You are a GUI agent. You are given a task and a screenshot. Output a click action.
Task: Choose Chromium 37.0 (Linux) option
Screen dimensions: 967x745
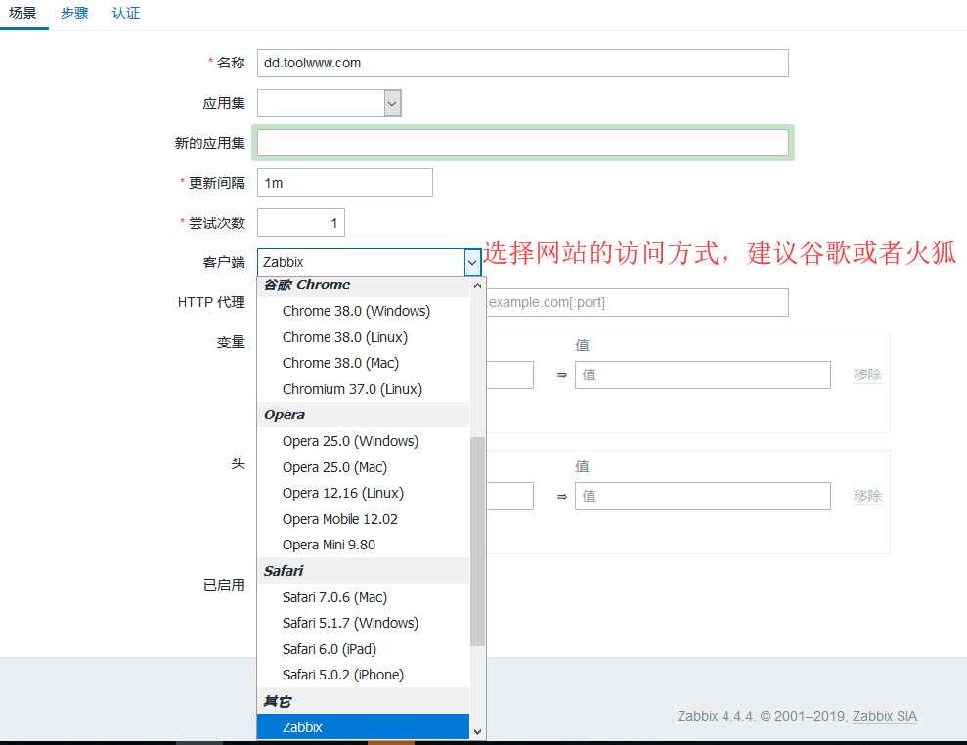tap(363, 389)
